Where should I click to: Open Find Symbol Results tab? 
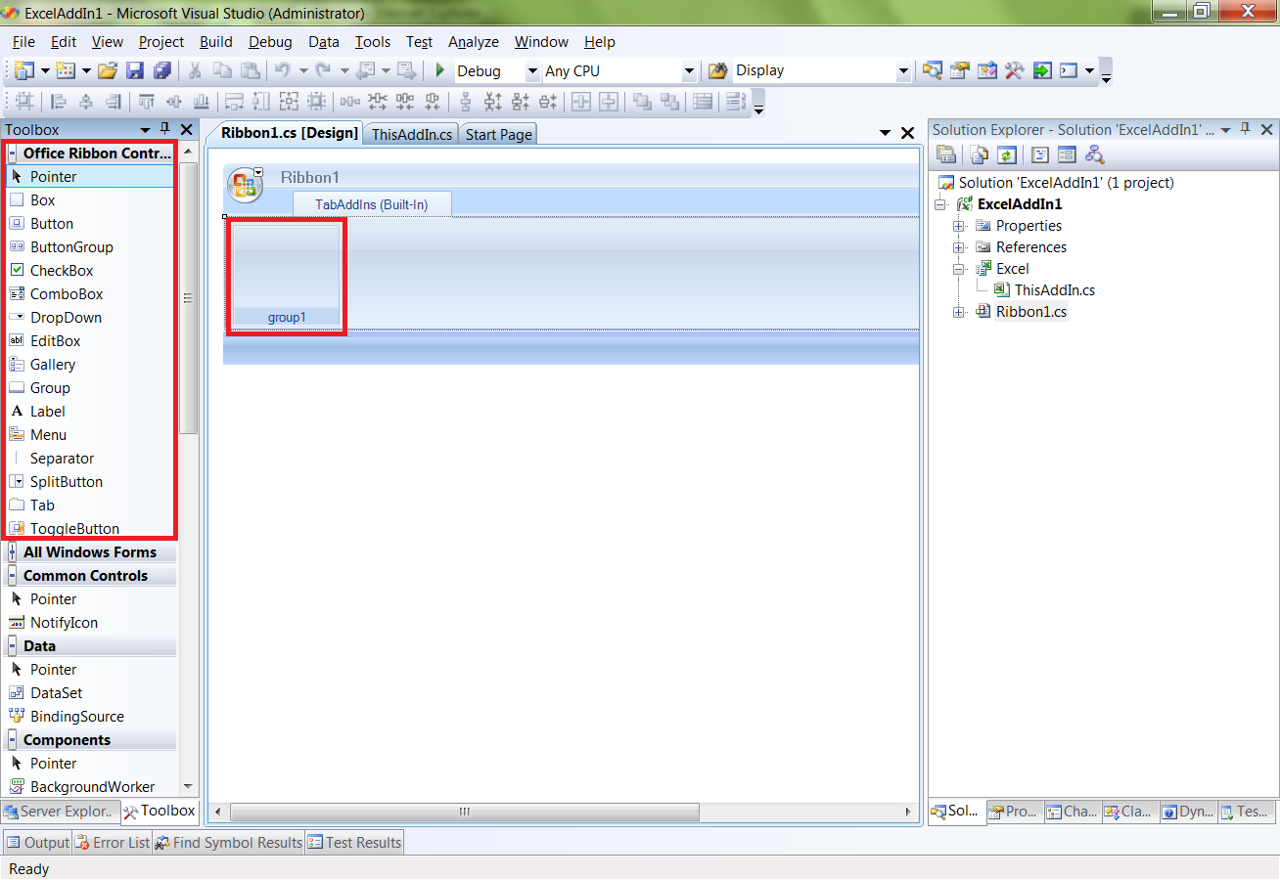(x=228, y=843)
